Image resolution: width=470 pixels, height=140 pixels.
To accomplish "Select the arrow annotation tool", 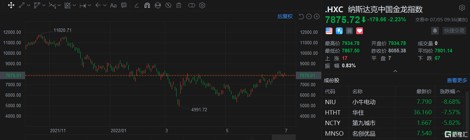I will point(98,5).
